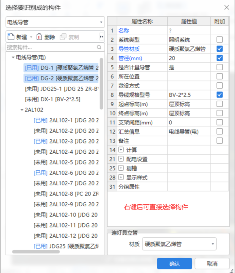The image size is (235, 273).
Task: Enable the 系统类型 附加 checkbox
Action: [220, 40]
